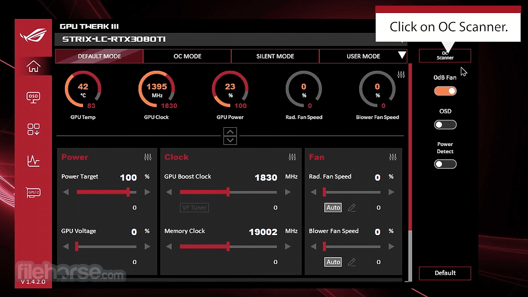This screenshot has height=297, width=528.
Task: Open the VF Tuner button
Action: click(x=194, y=208)
